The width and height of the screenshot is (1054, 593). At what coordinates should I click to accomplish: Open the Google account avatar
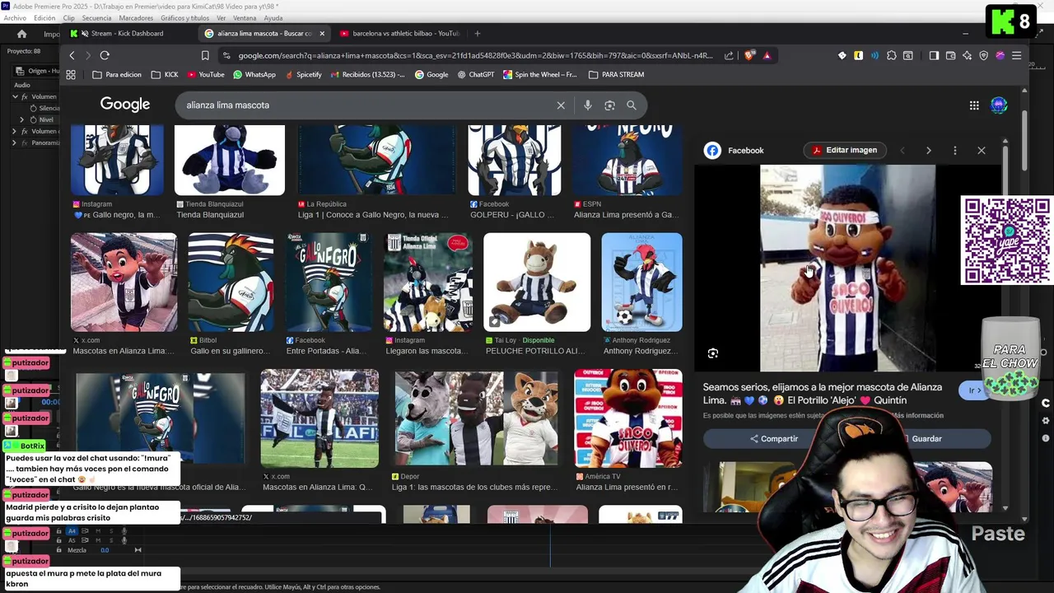(x=999, y=105)
